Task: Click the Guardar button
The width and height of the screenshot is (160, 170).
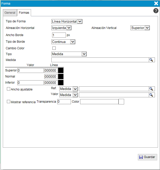Action: tap(148, 157)
